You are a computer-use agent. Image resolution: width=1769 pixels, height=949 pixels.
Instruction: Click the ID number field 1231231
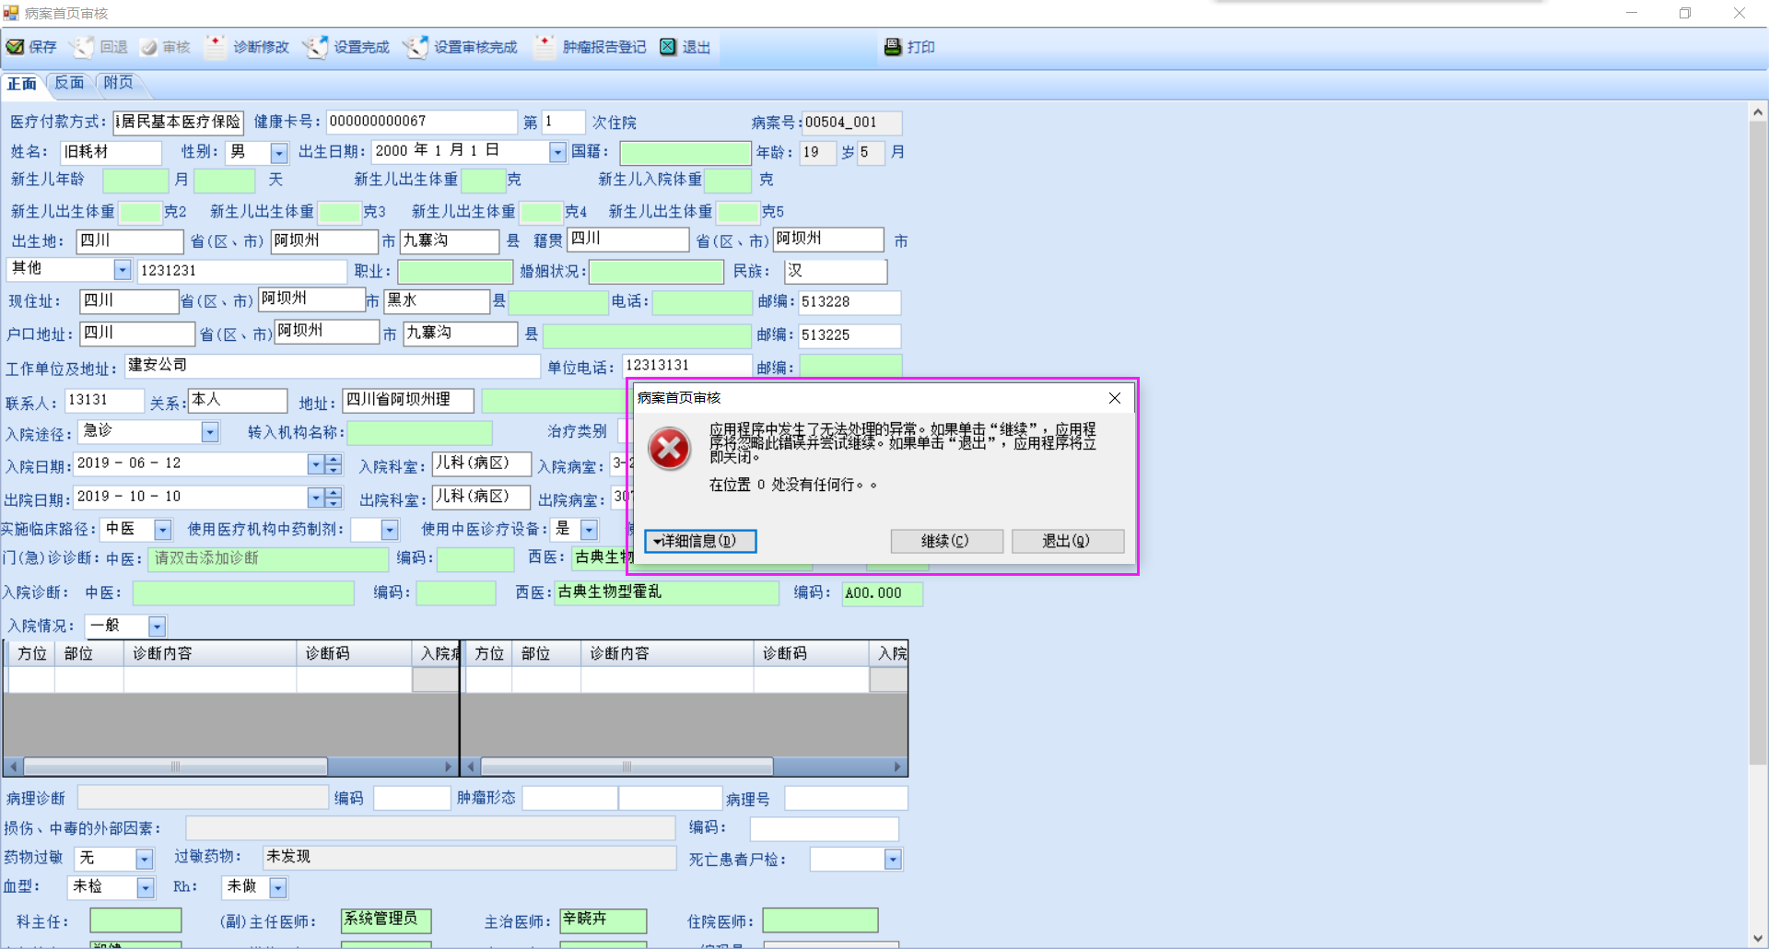click(x=241, y=271)
